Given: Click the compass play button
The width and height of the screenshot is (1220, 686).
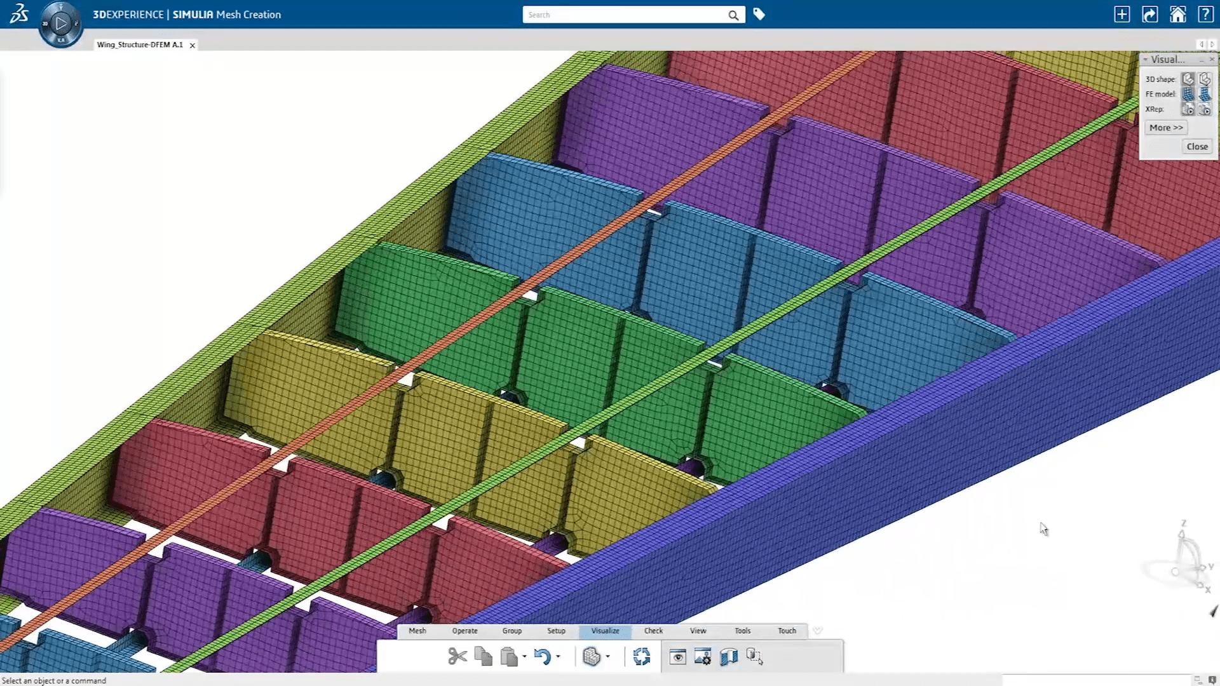Looking at the screenshot, I should [x=61, y=24].
